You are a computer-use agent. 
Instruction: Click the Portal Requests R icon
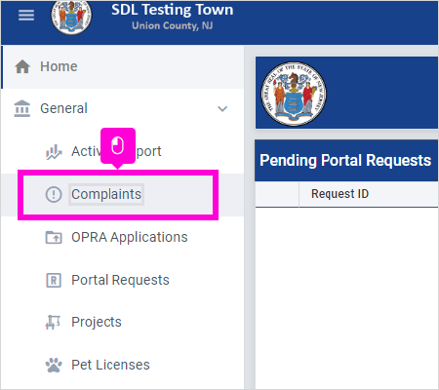(54, 280)
